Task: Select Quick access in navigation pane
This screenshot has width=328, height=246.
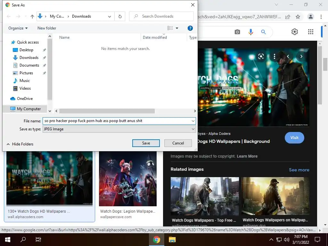Action: tap(28, 42)
